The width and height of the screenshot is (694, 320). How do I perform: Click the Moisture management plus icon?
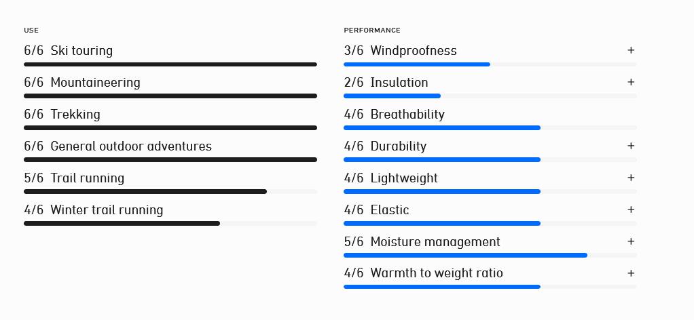(x=631, y=241)
